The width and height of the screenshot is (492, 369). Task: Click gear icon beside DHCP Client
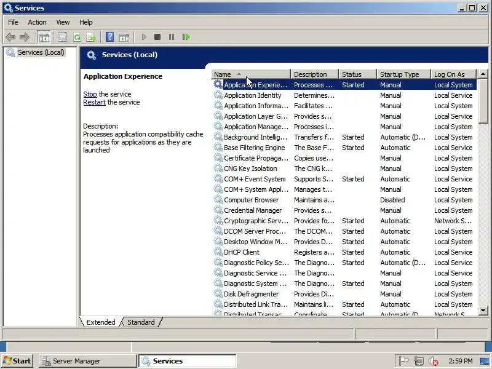218,252
